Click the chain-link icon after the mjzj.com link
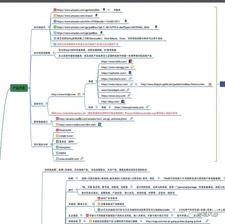Image resolution: width=225 pixels, height=224 pixels. pyautogui.click(x=207, y=221)
